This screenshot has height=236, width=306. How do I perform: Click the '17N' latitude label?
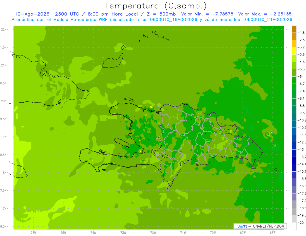[4, 209]
